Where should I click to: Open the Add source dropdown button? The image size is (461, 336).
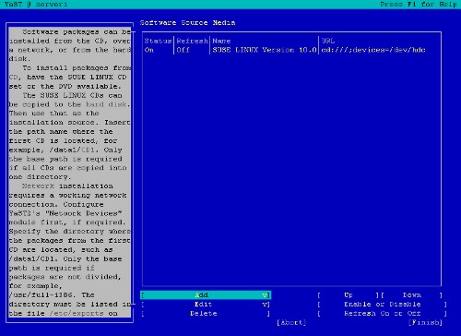click(x=206, y=295)
